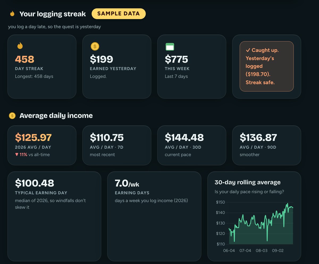Click the '11% vs all-time' text
Image resolution: width=319 pixels, height=264 pixels.
point(35,154)
